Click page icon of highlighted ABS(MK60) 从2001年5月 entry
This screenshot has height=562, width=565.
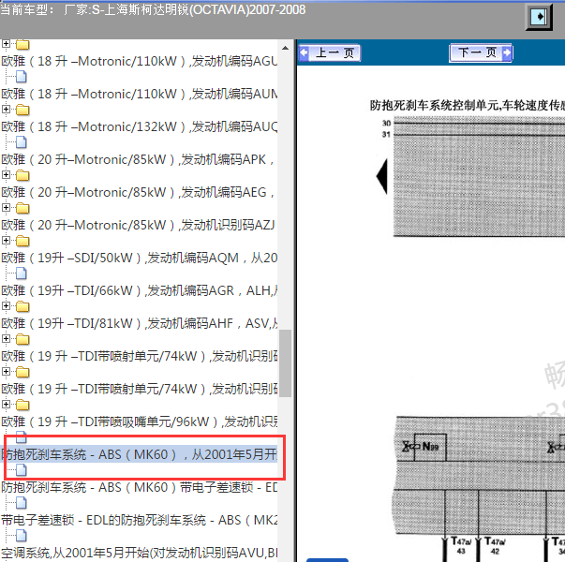22,437
